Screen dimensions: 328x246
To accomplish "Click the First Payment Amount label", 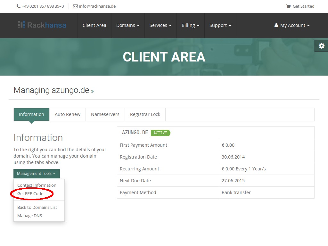I will 143,145.
